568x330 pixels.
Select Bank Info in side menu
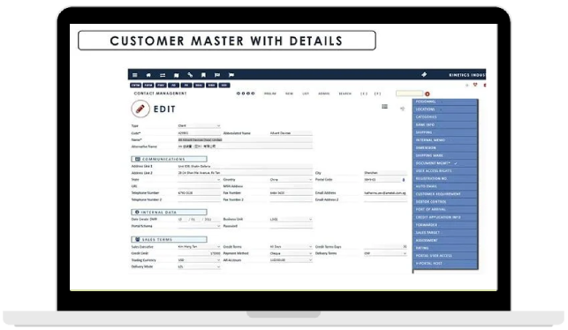point(445,124)
